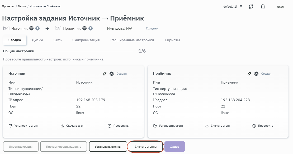Click Проверить in Приёмник card
Viewport: 293px width, 154px height.
point(263,126)
